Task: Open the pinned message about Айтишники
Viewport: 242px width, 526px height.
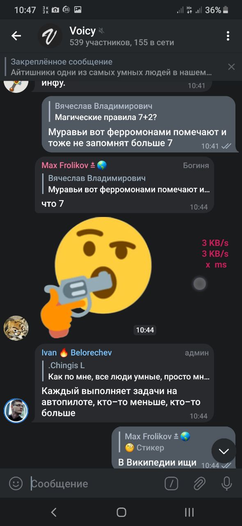Action: [111, 67]
